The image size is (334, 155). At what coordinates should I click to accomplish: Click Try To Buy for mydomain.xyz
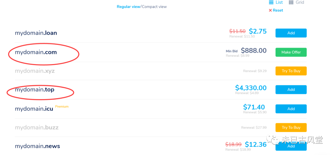point(291,71)
